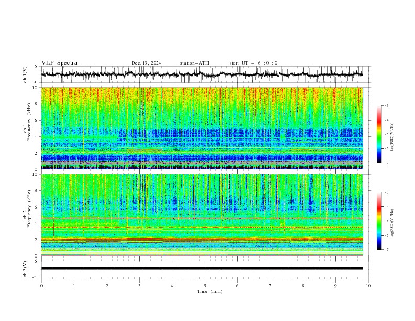
Task: Click the "ch.3(V)" axis label
Action: coord(25,269)
